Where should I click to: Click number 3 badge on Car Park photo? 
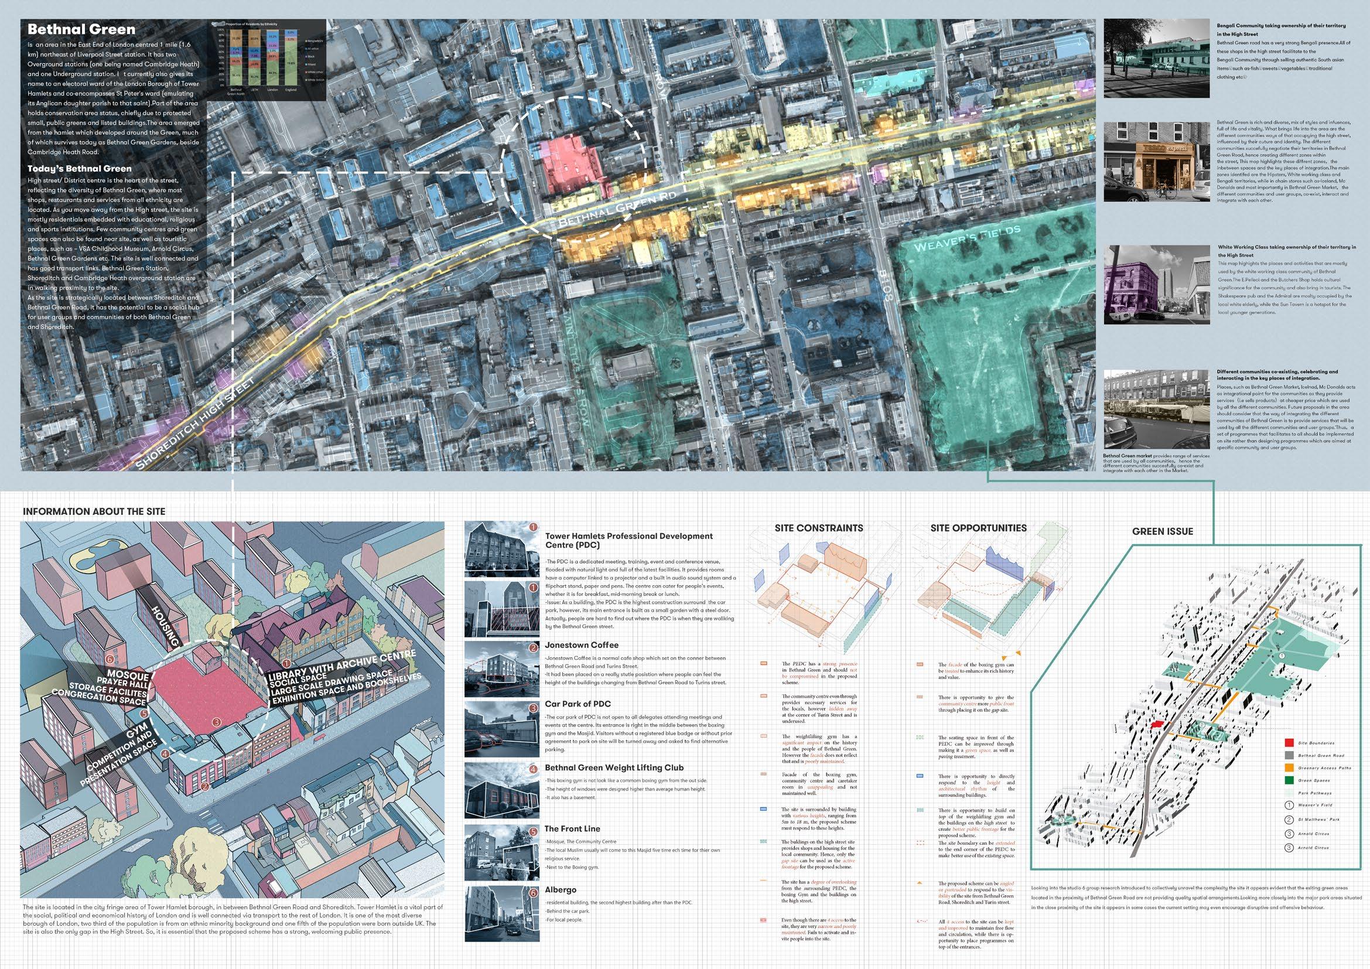click(x=534, y=708)
